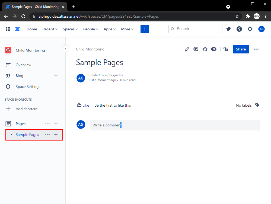Screen dimensions: 271x204
Task: Collapse the sidebar with arrow button
Action: tap(65, 49)
